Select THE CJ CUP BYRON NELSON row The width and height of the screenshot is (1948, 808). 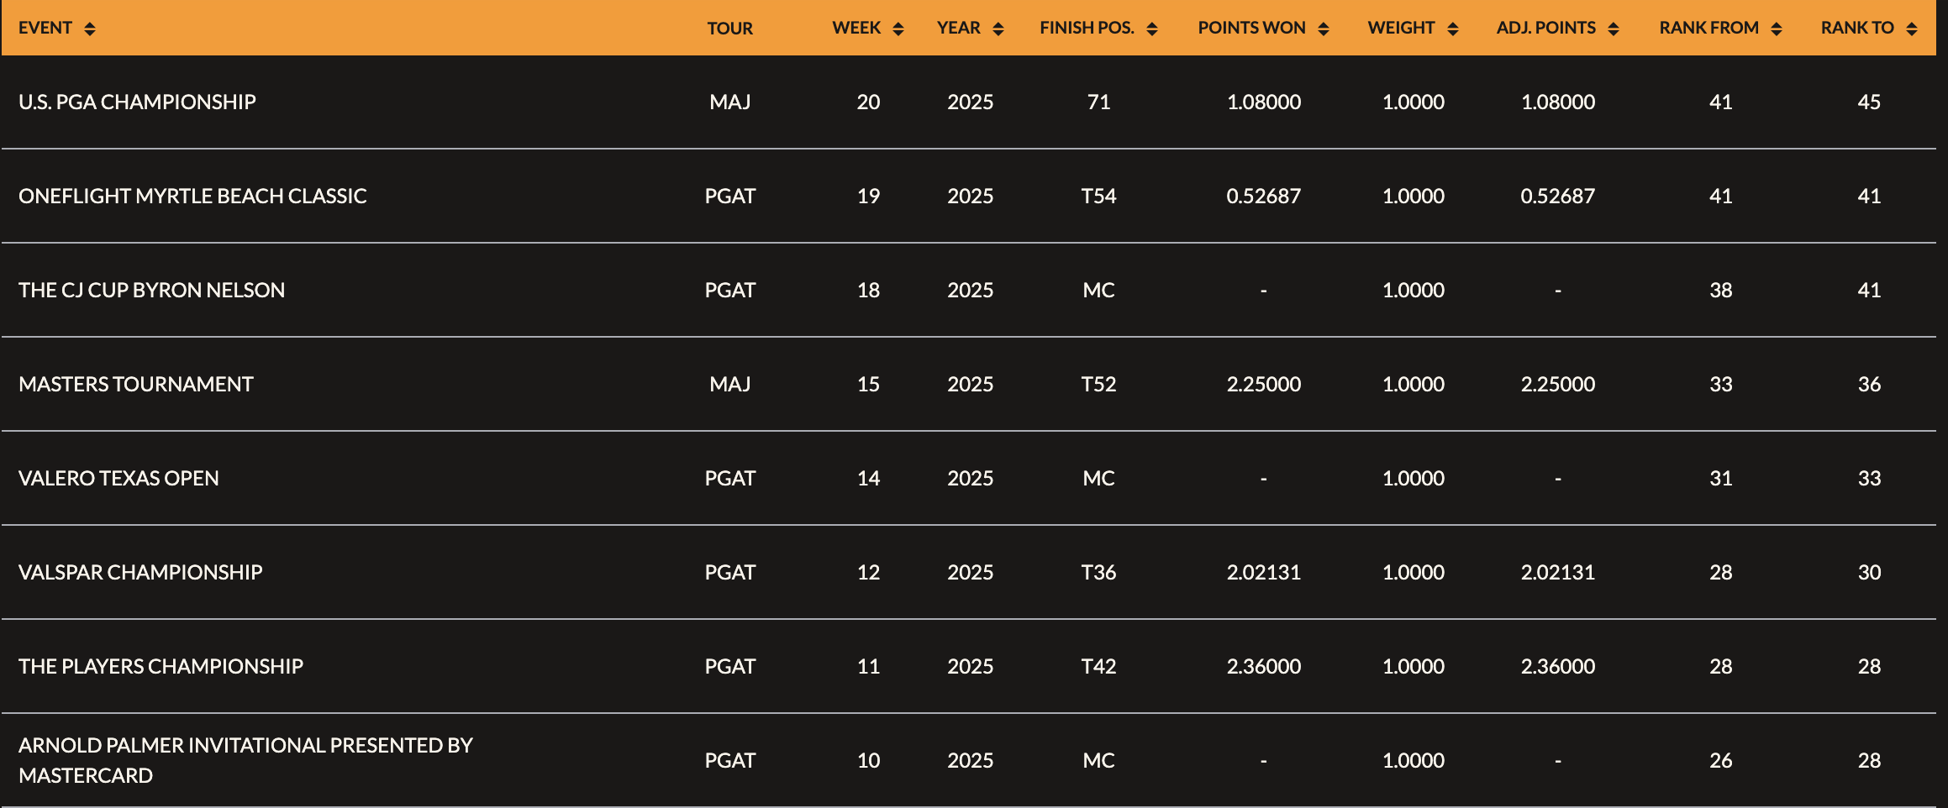(968, 290)
